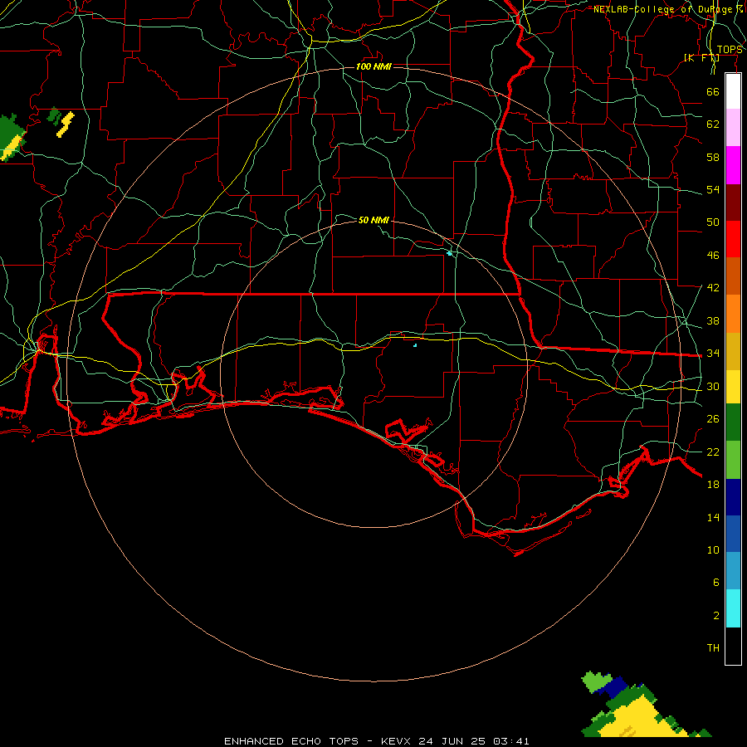Click the magenta legend swatch
747x747 pixels.
pyautogui.click(x=733, y=165)
